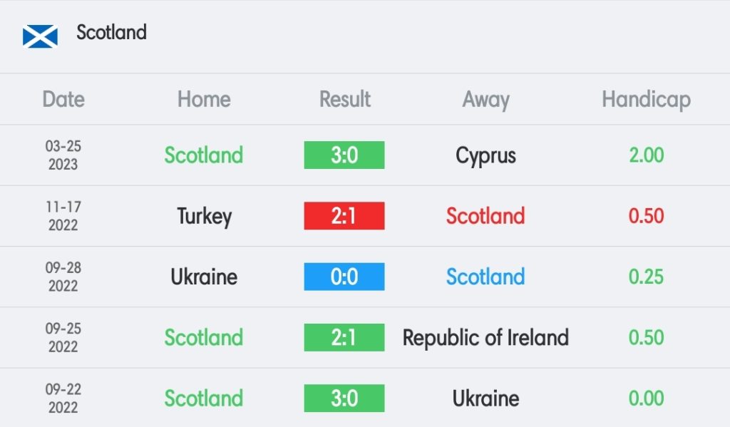Open the 3:0 result against Cyprus
This screenshot has width=730, height=427.
pyautogui.click(x=344, y=155)
